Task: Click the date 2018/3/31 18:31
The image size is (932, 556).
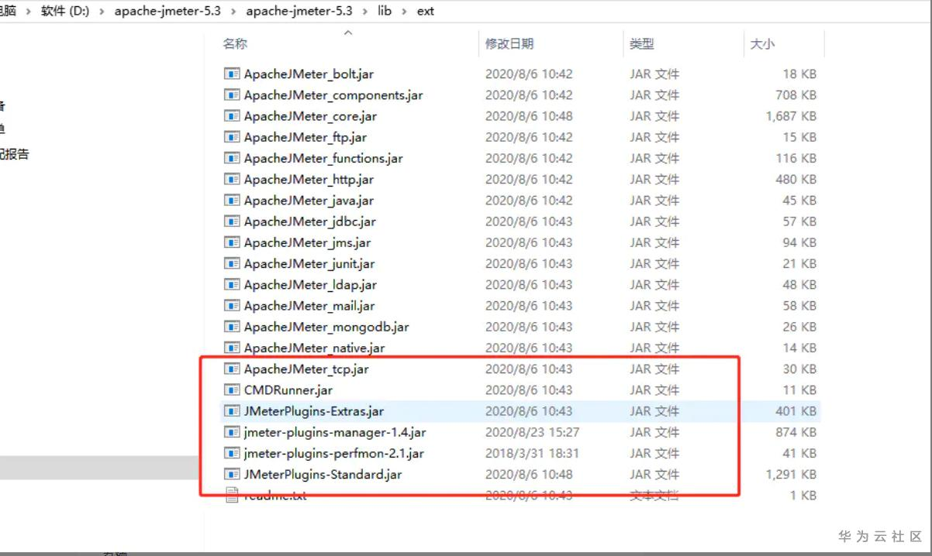Action: coord(532,453)
